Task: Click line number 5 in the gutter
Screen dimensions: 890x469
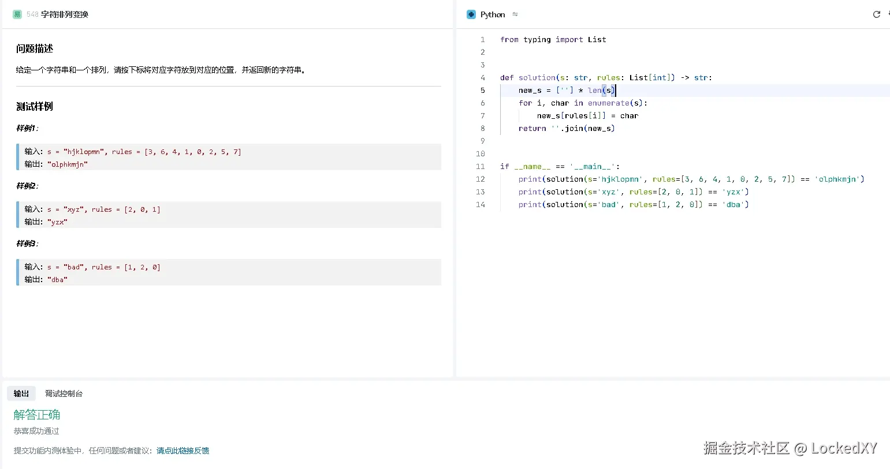Action: (x=482, y=91)
